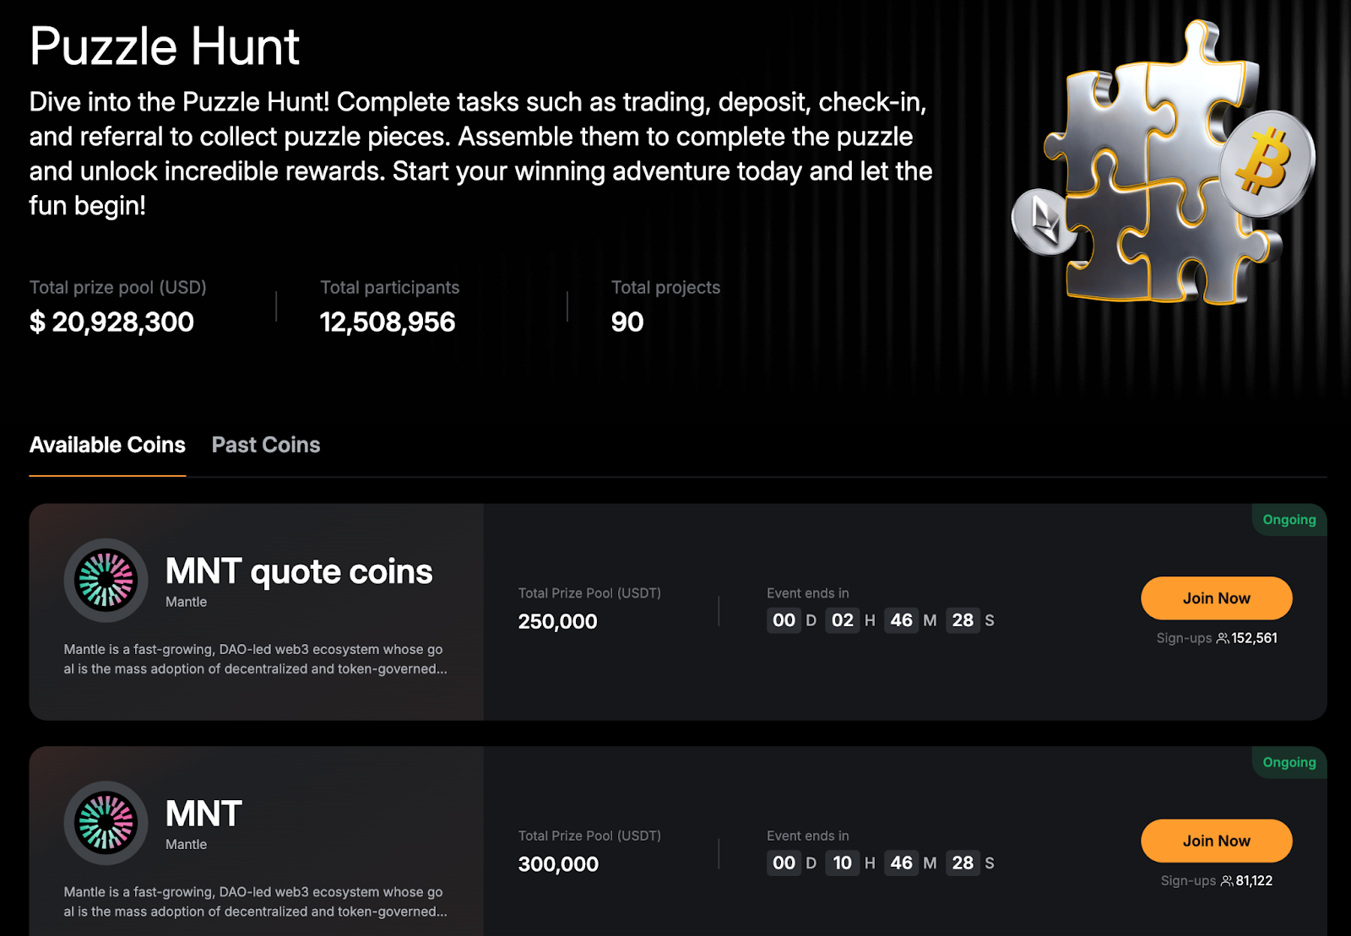Click the Puzzle Hunt heading
Viewport: 1351px width, 936px height.
point(165,46)
